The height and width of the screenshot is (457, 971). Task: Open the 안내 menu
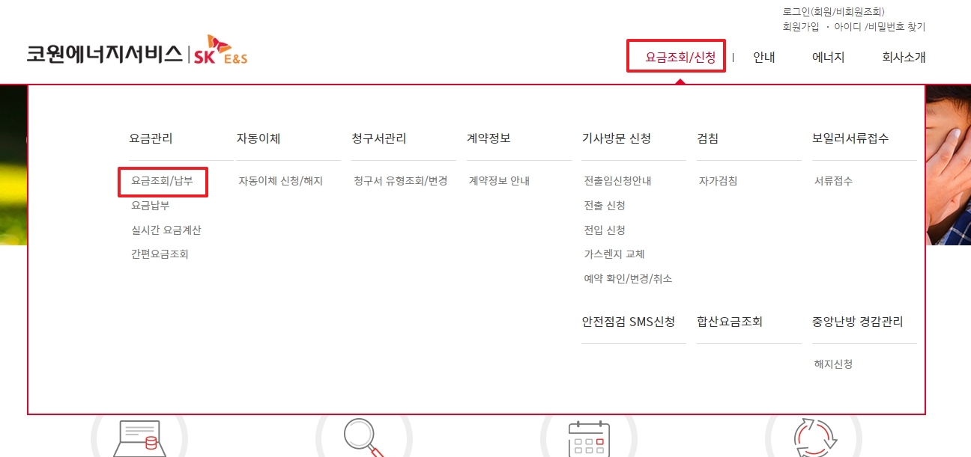763,58
